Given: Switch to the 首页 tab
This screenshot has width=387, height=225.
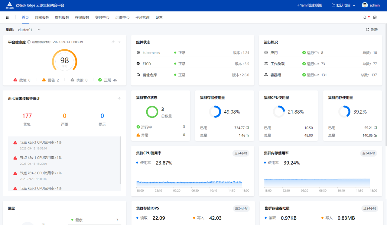Looking at the screenshot, I should [25, 17].
